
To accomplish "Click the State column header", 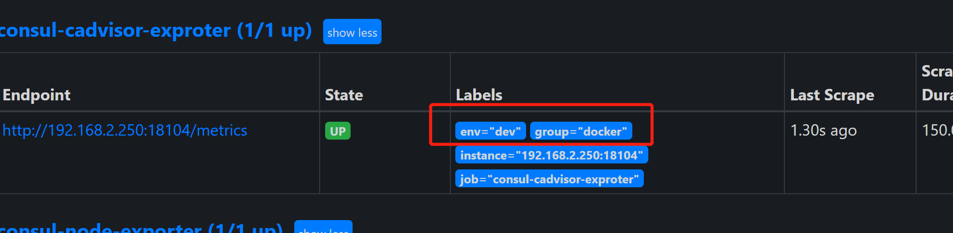I will point(344,95).
